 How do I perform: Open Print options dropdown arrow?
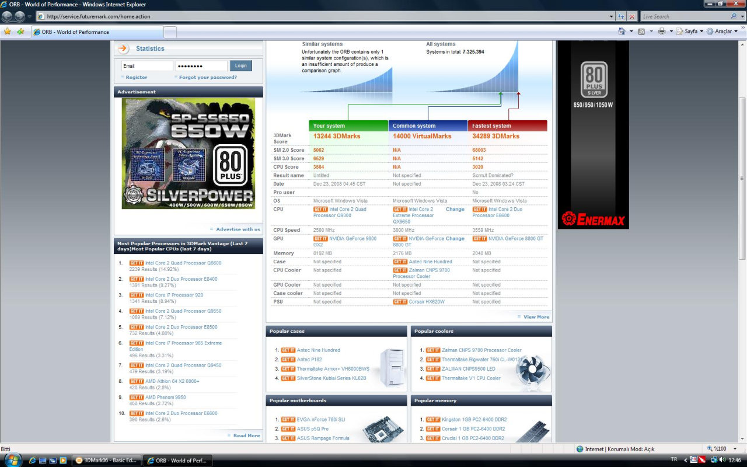[x=671, y=32]
